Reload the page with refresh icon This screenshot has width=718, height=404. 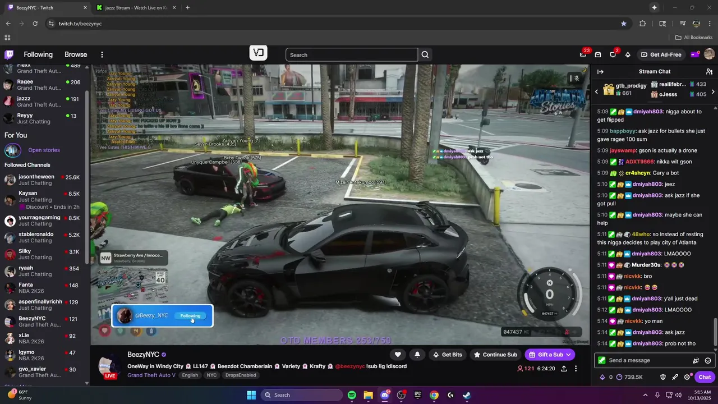click(x=35, y=24)
